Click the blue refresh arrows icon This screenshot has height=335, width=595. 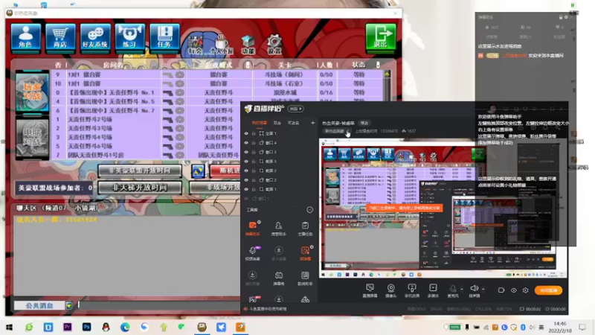coord(198,171)
